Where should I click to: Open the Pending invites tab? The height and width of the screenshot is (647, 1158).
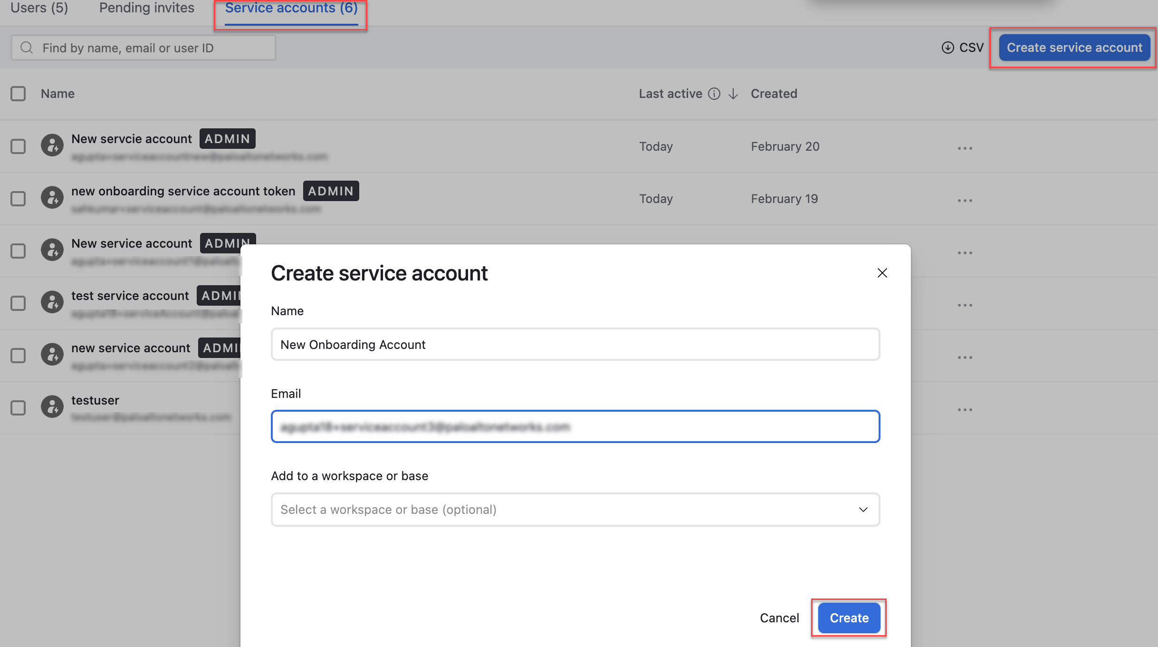point(146,8)
